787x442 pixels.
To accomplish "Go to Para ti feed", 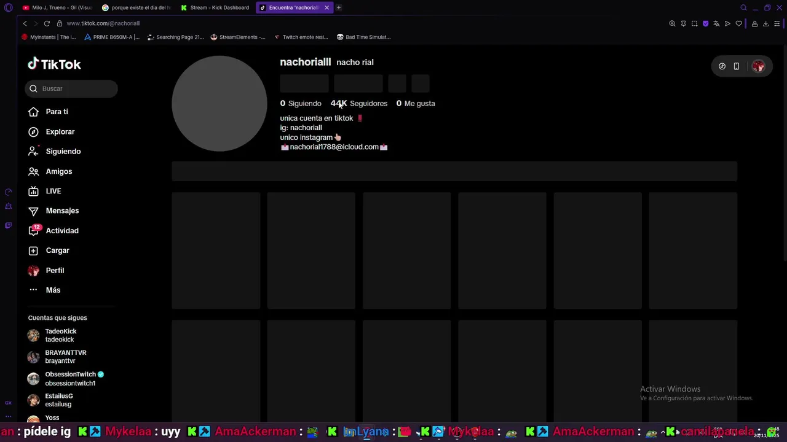I will pos(57,112).
